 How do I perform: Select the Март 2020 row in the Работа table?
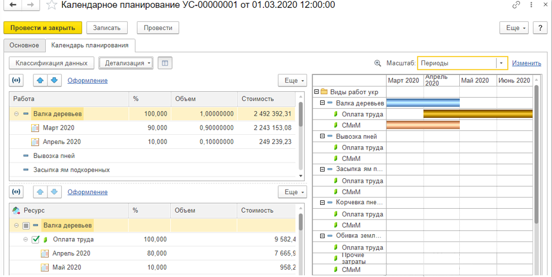(59, 128)
